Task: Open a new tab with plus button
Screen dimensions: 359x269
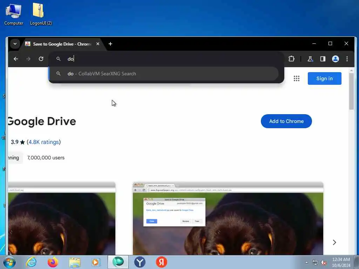Action: tap(110, 44)
